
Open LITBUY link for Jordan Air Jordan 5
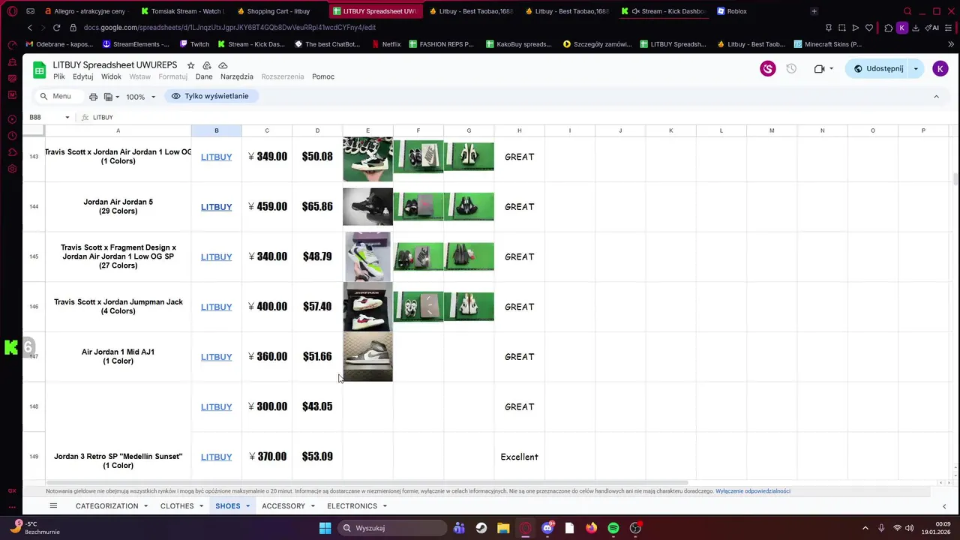click(x=216, y=207)
